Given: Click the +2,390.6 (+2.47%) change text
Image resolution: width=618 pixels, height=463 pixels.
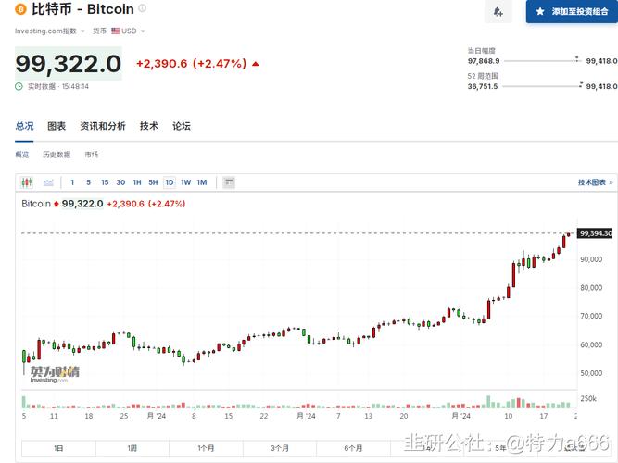Looking at the screenshot, I should click(x=191, y=64).
